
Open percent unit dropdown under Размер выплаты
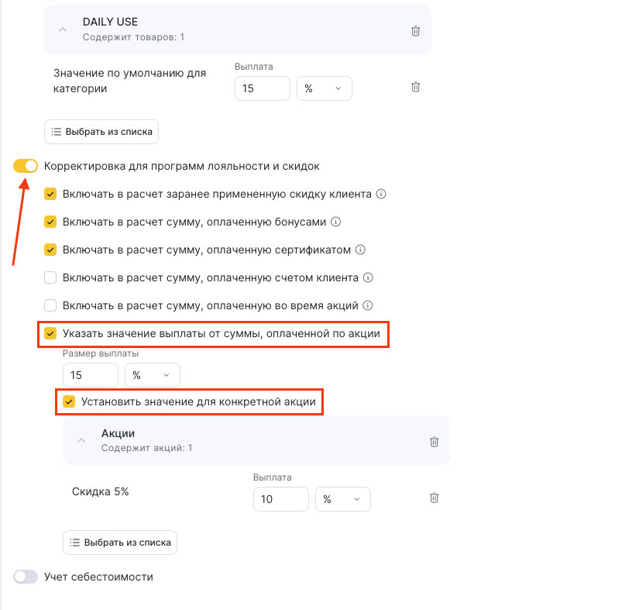click(x=152, y=375)
